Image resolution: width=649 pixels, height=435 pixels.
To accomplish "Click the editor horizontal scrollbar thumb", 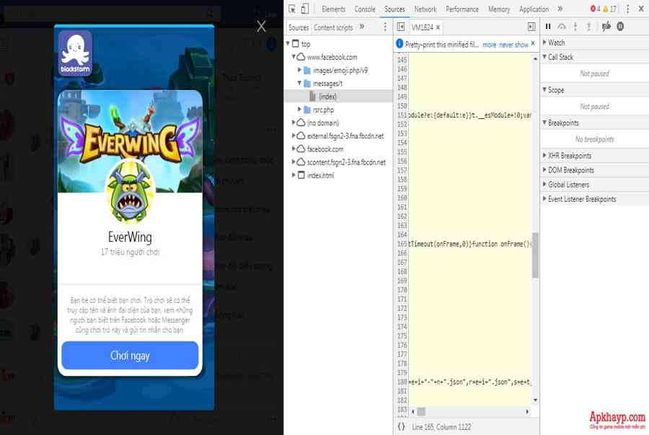I will point(421,411).
